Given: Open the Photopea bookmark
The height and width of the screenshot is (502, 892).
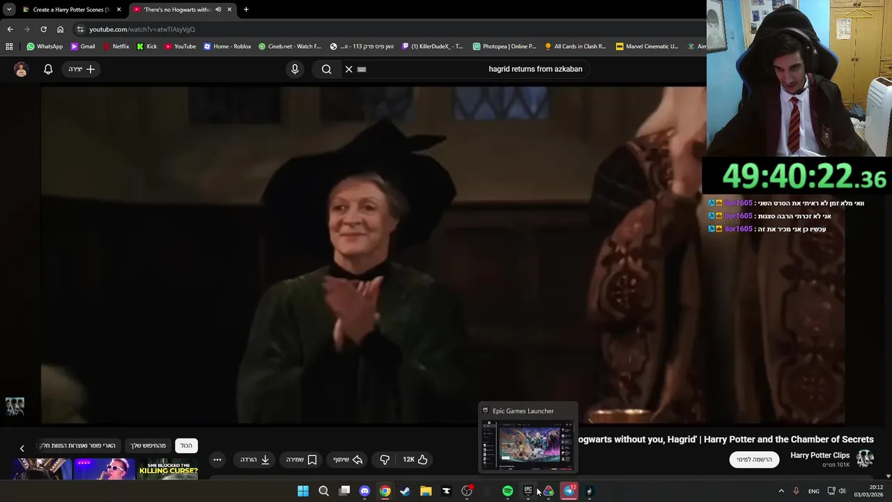Looking at the screenshot, I should (505, 47).
